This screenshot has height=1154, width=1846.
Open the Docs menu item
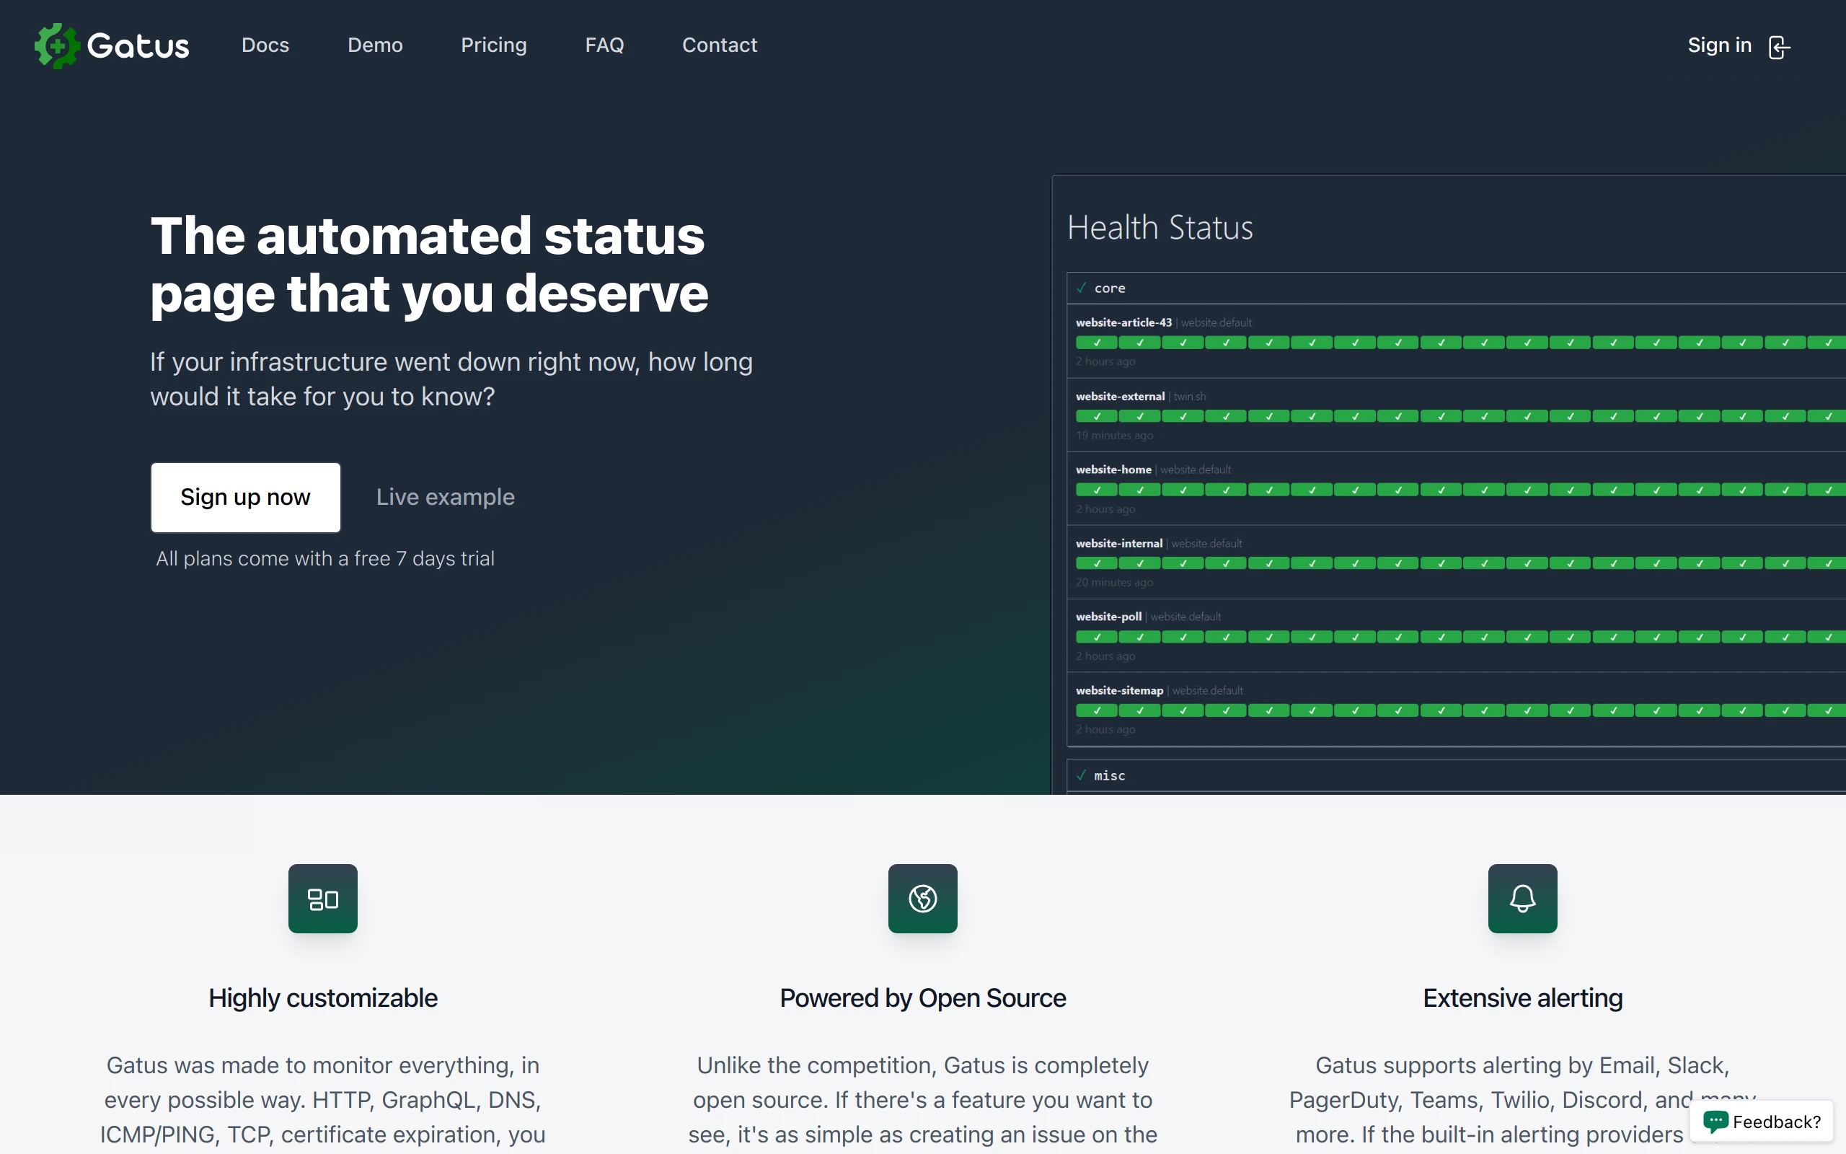(265, 45)
